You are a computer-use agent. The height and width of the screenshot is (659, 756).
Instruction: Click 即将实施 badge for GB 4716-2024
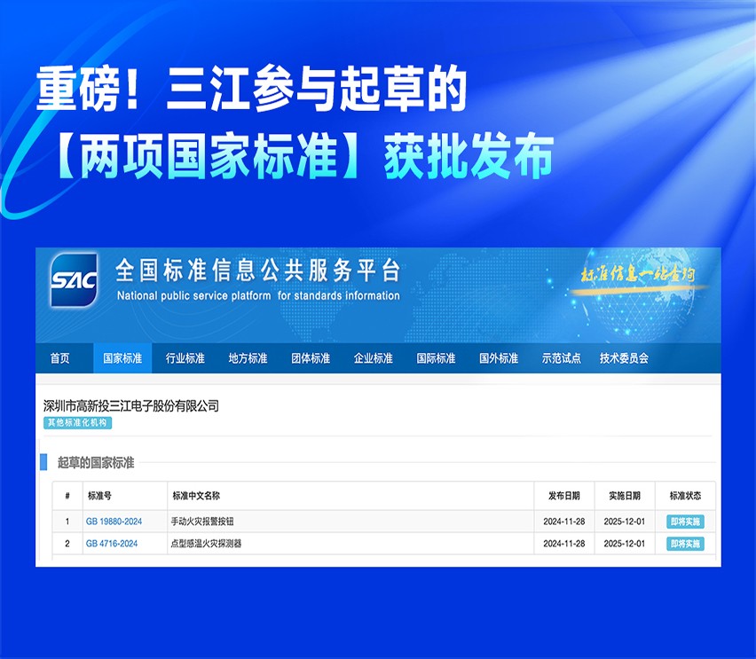coord(685,544)
